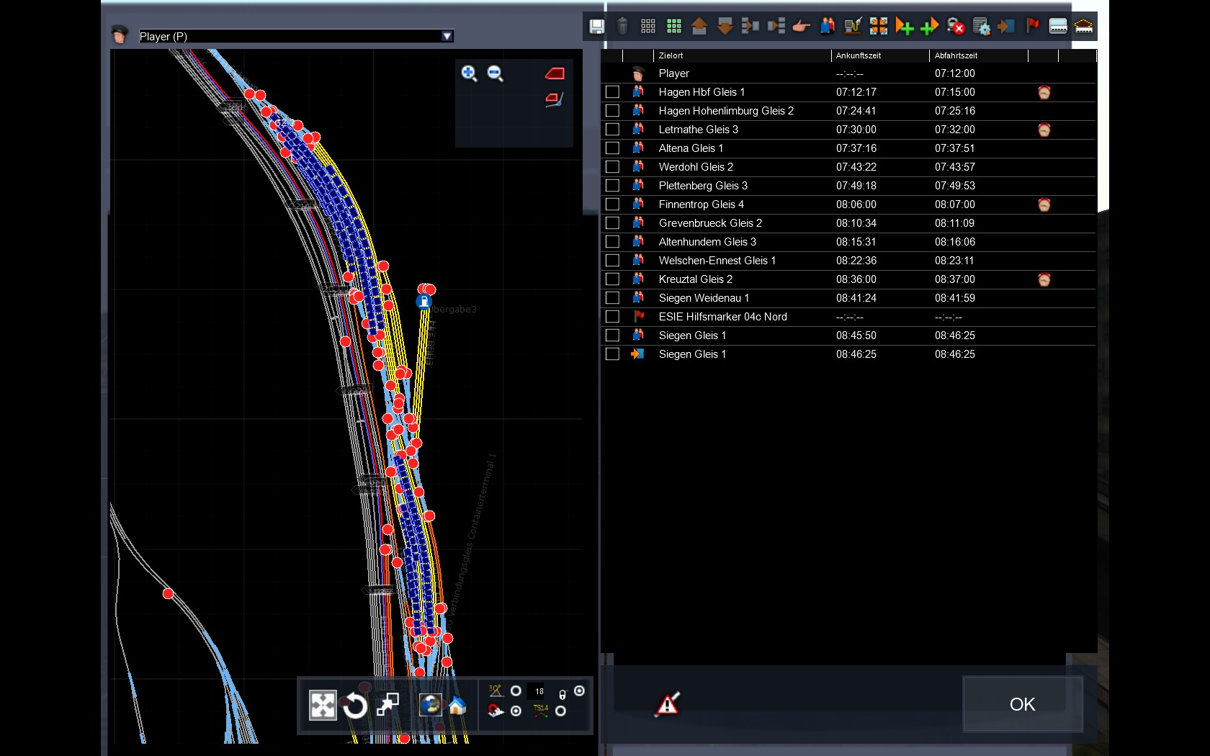Open the Player (P) dropdown
1210x756 pixels.
pyautogui.click(x=447, y=36)
